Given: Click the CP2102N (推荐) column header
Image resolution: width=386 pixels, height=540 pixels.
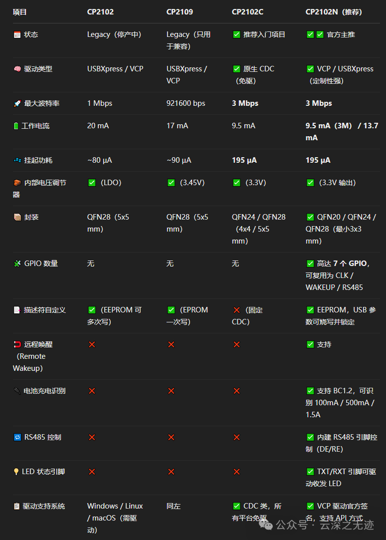Looking at the screenshot, I should point(334,12).
